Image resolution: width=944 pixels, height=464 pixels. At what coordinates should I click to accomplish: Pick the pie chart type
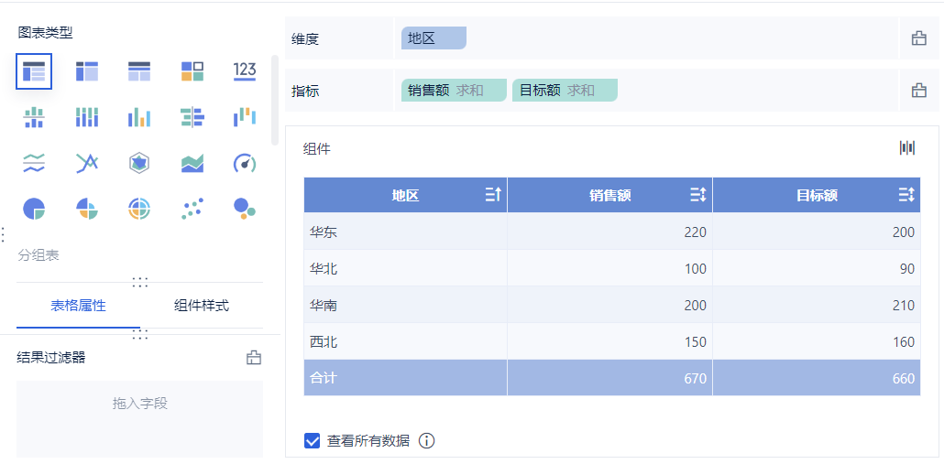34,210
